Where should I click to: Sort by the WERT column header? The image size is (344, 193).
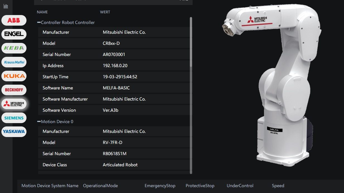click(105, 12)
